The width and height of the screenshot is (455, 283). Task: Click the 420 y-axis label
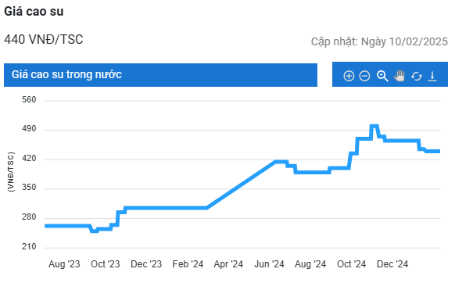coord(29,159)
